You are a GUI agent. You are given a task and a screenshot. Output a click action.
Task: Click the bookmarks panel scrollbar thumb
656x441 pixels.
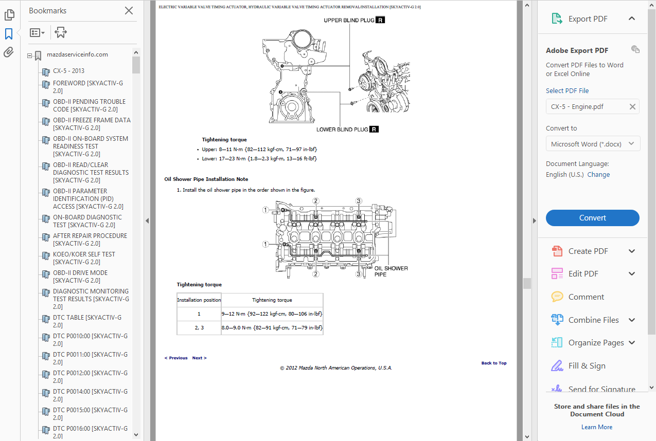click(136, 65)
